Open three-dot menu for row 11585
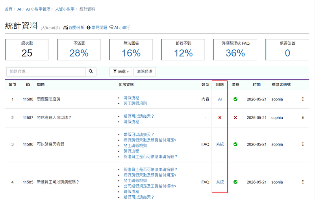This screenshot has height=200, width=315. click(303, 182)
